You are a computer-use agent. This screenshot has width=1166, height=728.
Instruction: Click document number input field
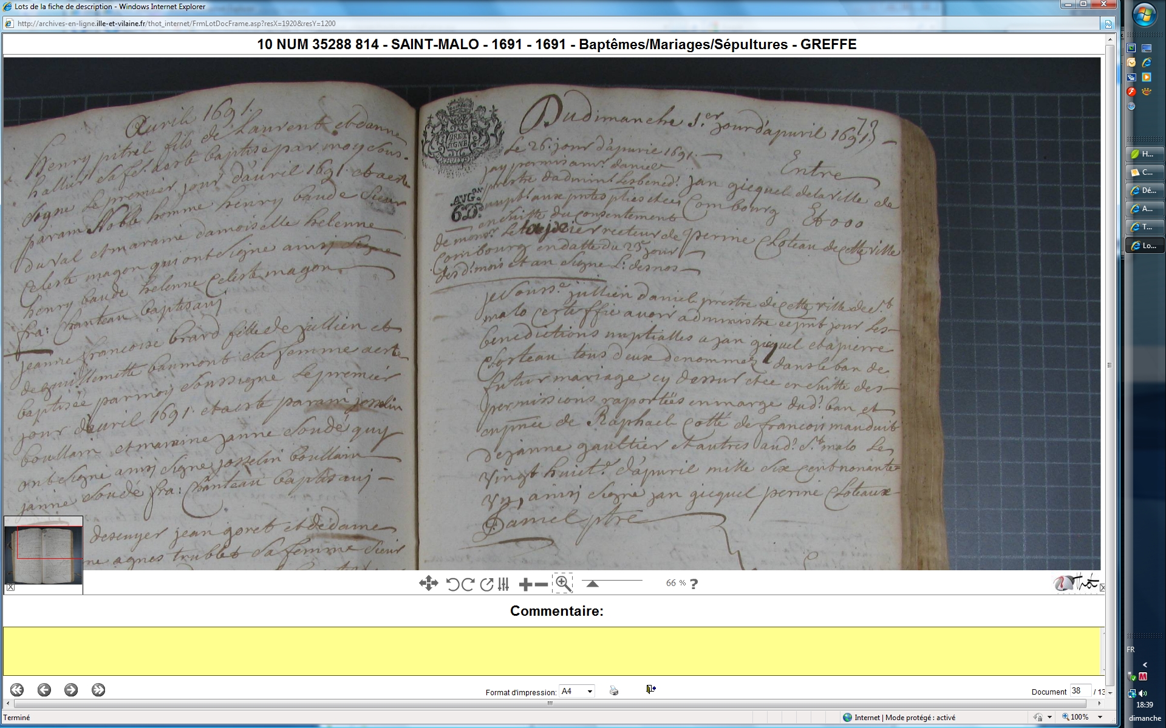point(1079,691)
